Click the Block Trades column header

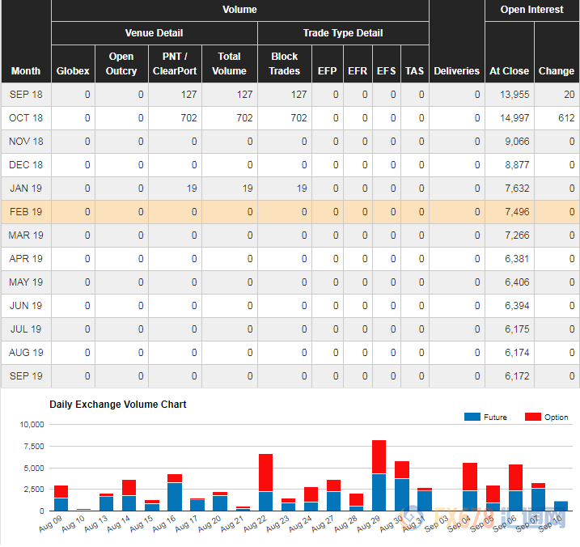pyautogui.click(x=285, y=64)
